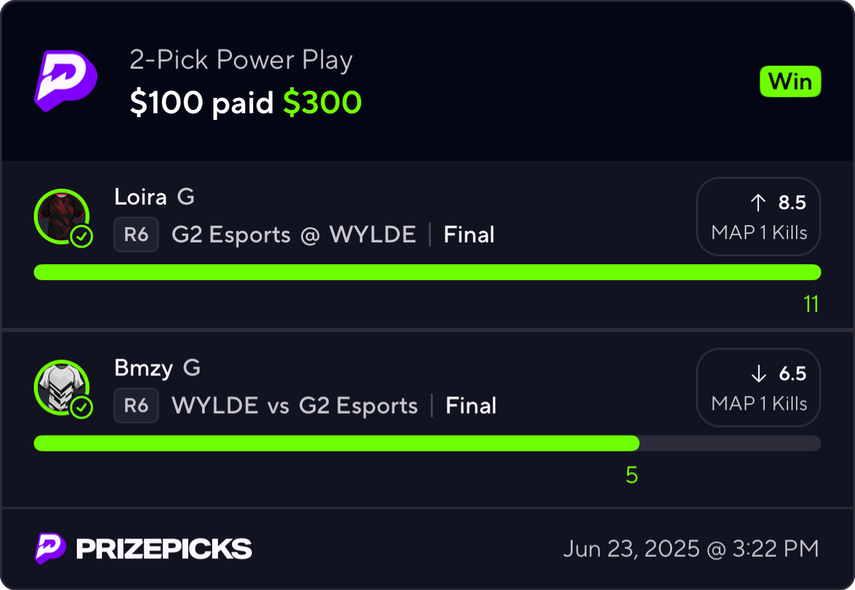Click the down arrow 6.5 MAP 1 Kills box
This screenshot has width=855, height=590.
758,387
